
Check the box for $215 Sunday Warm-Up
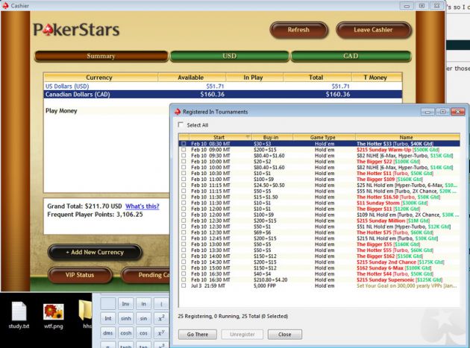tap(184, 150)
